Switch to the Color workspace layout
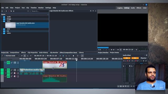The width and height of the screenshot is (168, 94). [x=145, y=8]
